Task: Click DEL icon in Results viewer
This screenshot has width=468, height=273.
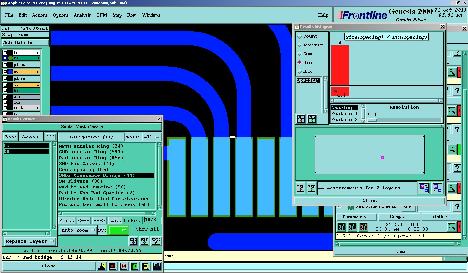Action: coord(133,241)
